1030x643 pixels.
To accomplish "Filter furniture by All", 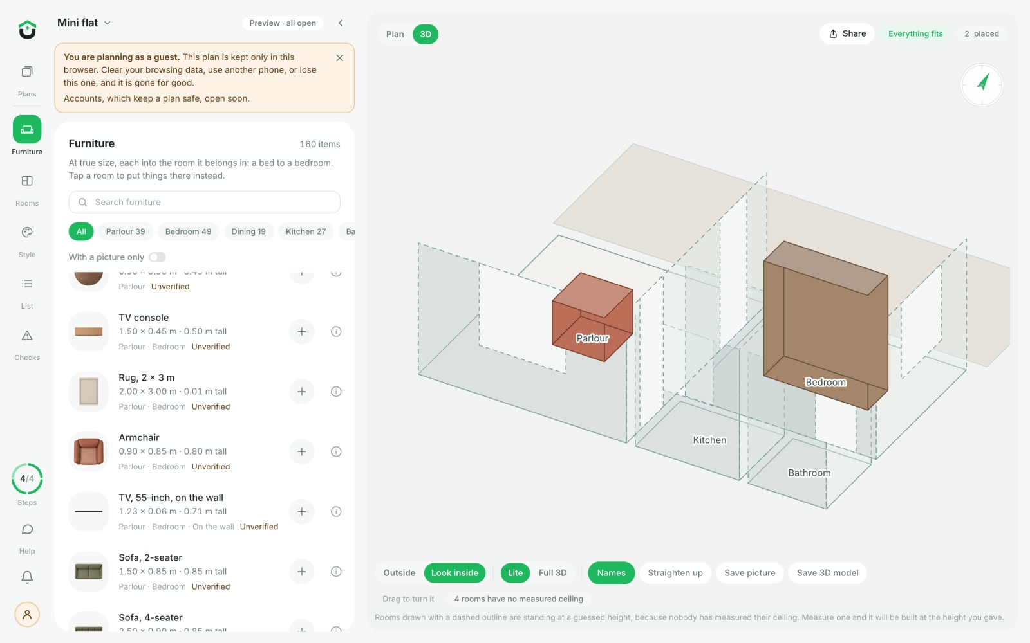I will click(81, 231).
